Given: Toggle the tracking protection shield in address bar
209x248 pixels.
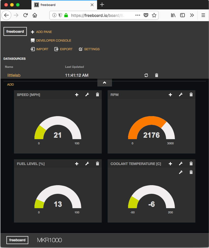Looking at the screenshot, I should coord(60,15).
